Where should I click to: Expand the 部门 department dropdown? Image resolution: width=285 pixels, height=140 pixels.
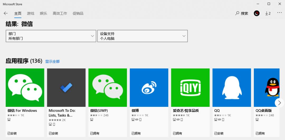click(x=51, y=36)
